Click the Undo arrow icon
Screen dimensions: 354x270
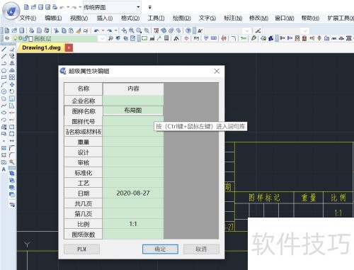click(96, 30)
